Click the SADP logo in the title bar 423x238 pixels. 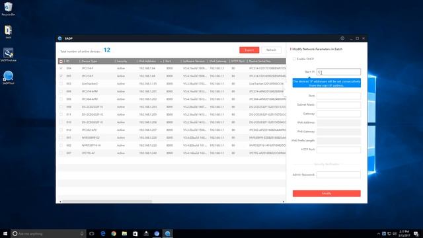point(60,38)
